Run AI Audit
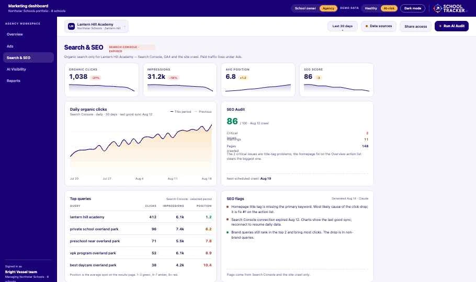Image resolution: width=476 pixels, height=282 pixels. tap(451, 27)
